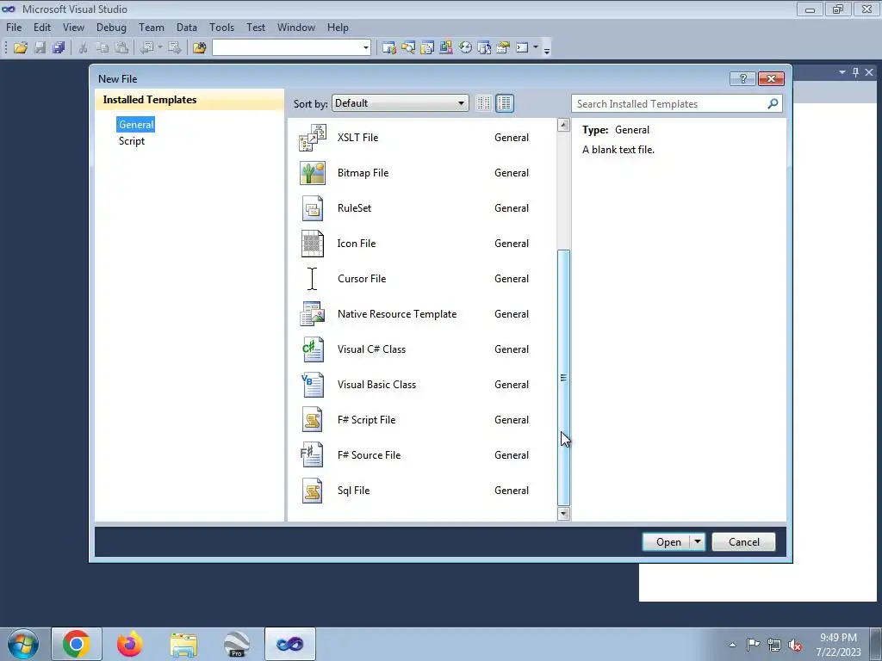
Task: Click the F# Source File label
Action: 369,455
